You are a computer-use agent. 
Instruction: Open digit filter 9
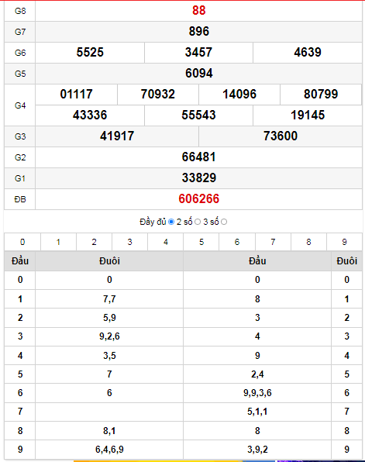pos(344,242)
